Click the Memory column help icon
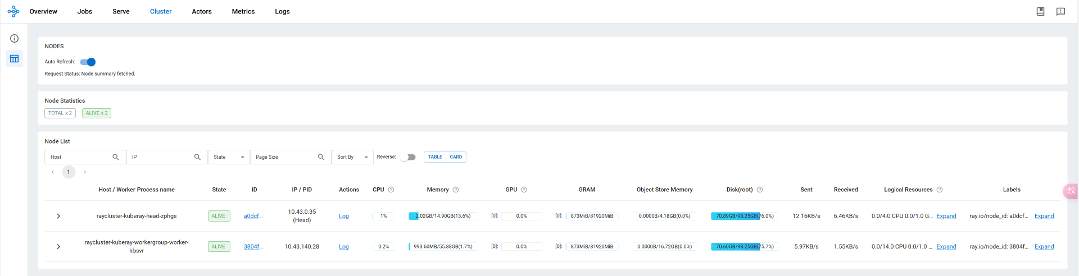The height and width of the screenshot is (276, 1079). (x=456, y=190)
